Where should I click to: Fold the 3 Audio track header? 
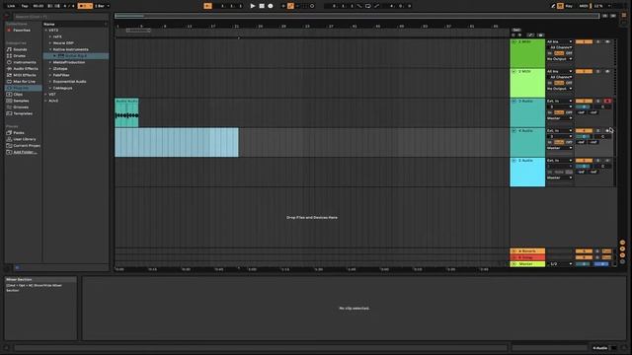(x=513, y=101)
